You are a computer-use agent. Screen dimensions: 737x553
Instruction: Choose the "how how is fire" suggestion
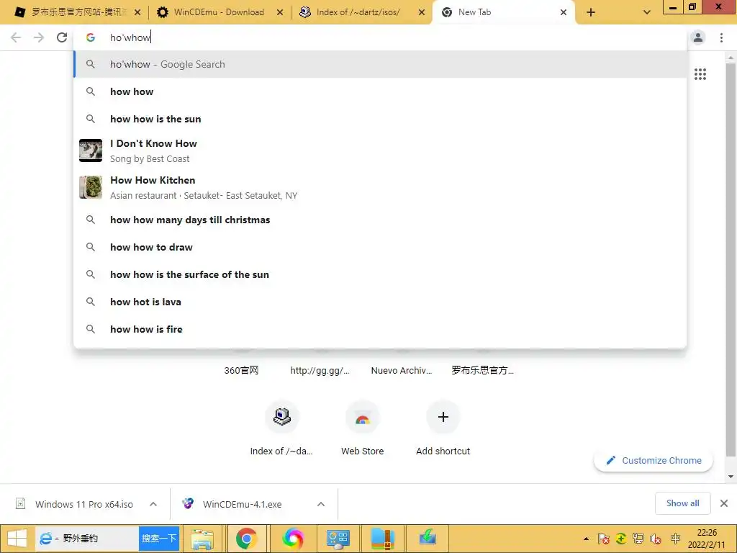pos(380,328)
